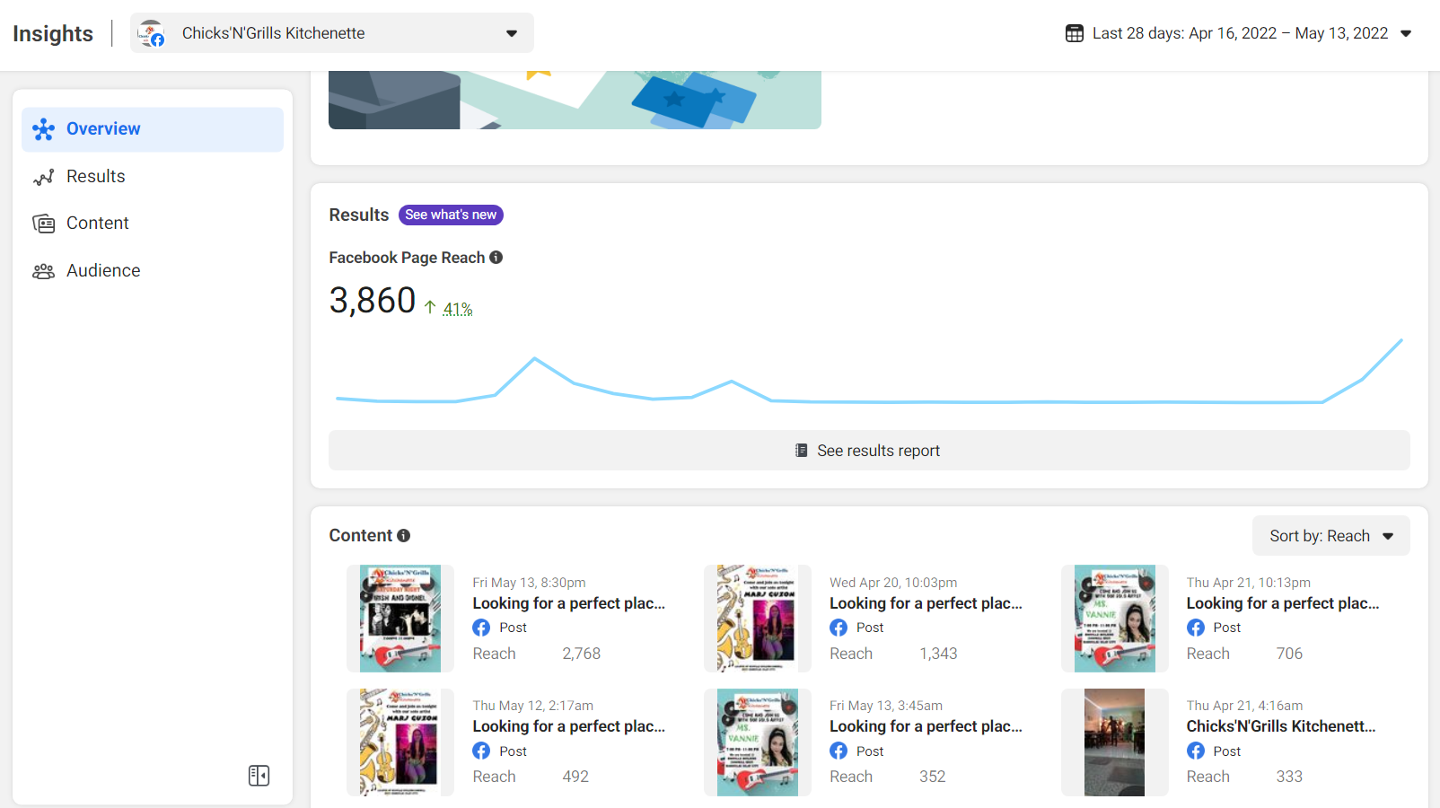
Task: Open thumbnail of Wed Apr 20, 10:03pm post
Action: click(758, 619)
